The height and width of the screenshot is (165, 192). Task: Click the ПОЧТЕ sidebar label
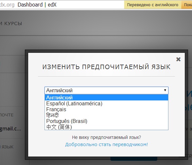point(7,115)
